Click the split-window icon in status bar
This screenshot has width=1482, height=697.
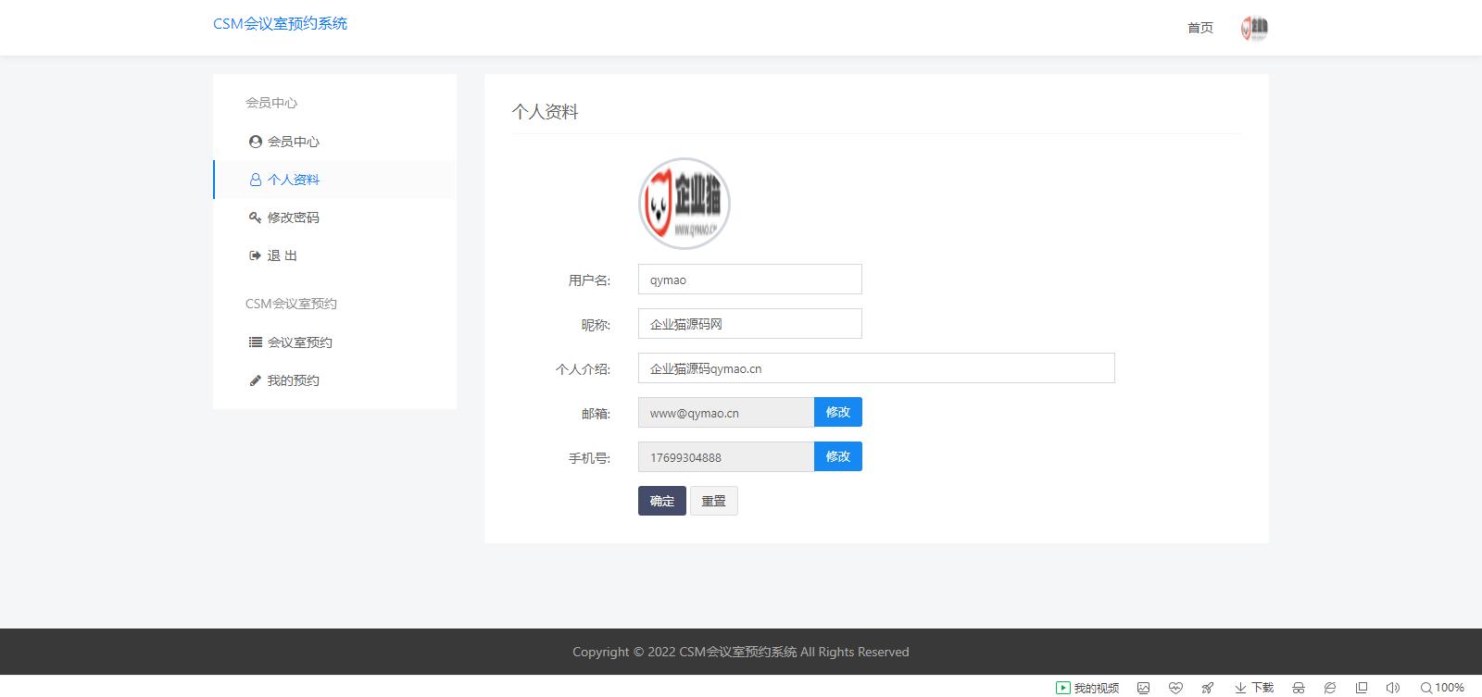tap(1362, 688)
